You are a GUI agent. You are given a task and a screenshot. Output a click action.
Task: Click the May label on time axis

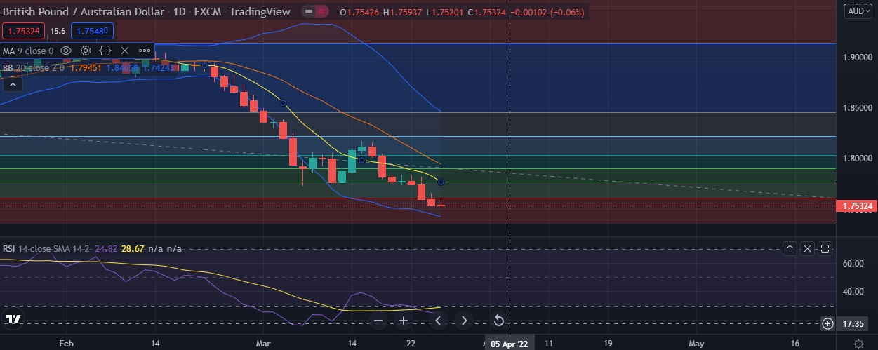(696, 344)
